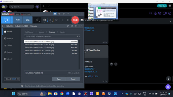
Task: Open the selected bandicam image
Action: click(x=59, y=79)
